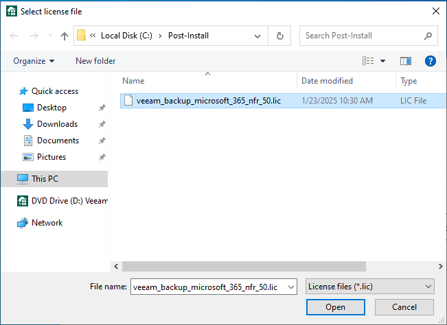447x325 pixels.
Task: Sort by the Date modified column header
Action: click(327, 81)
